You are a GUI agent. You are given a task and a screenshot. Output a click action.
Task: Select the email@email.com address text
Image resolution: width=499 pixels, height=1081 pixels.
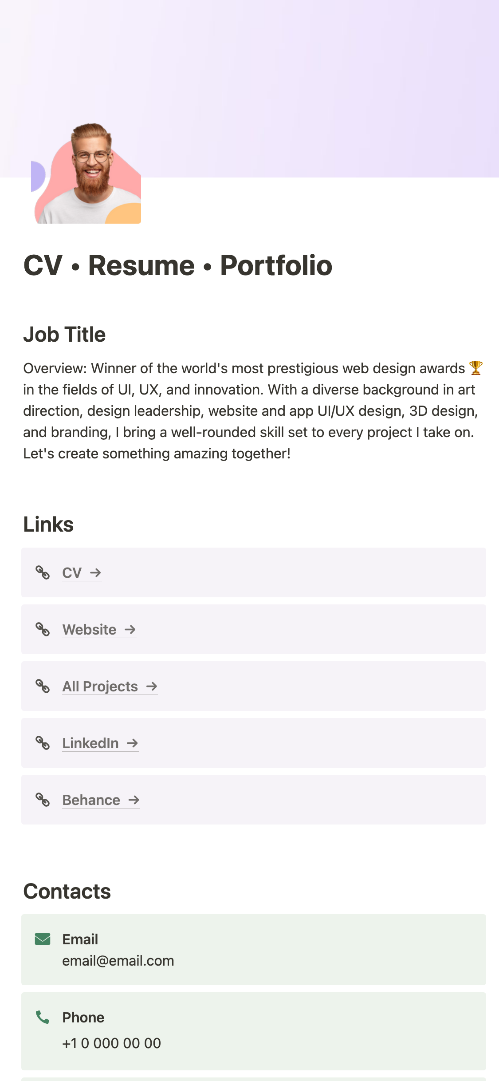tap(118, 961)
